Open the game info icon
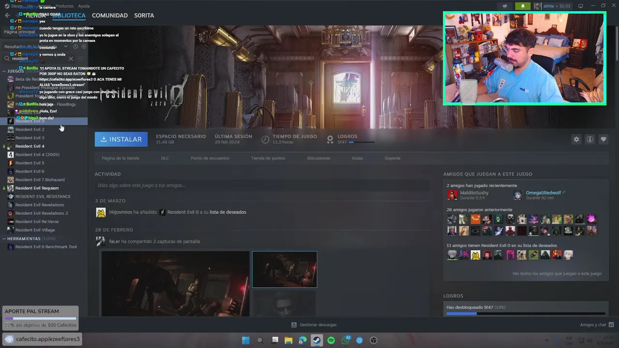The width and height of the screenshot is (619, 348). (x=590, y=139)
